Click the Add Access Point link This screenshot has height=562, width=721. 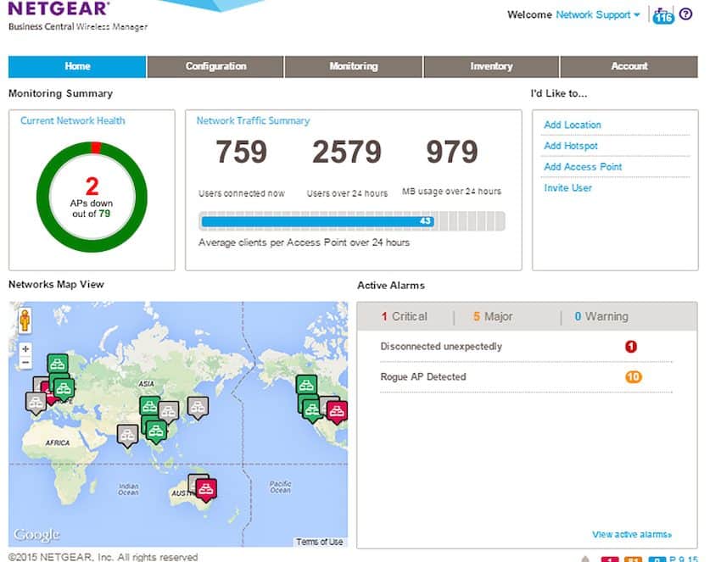click(583, 167)
